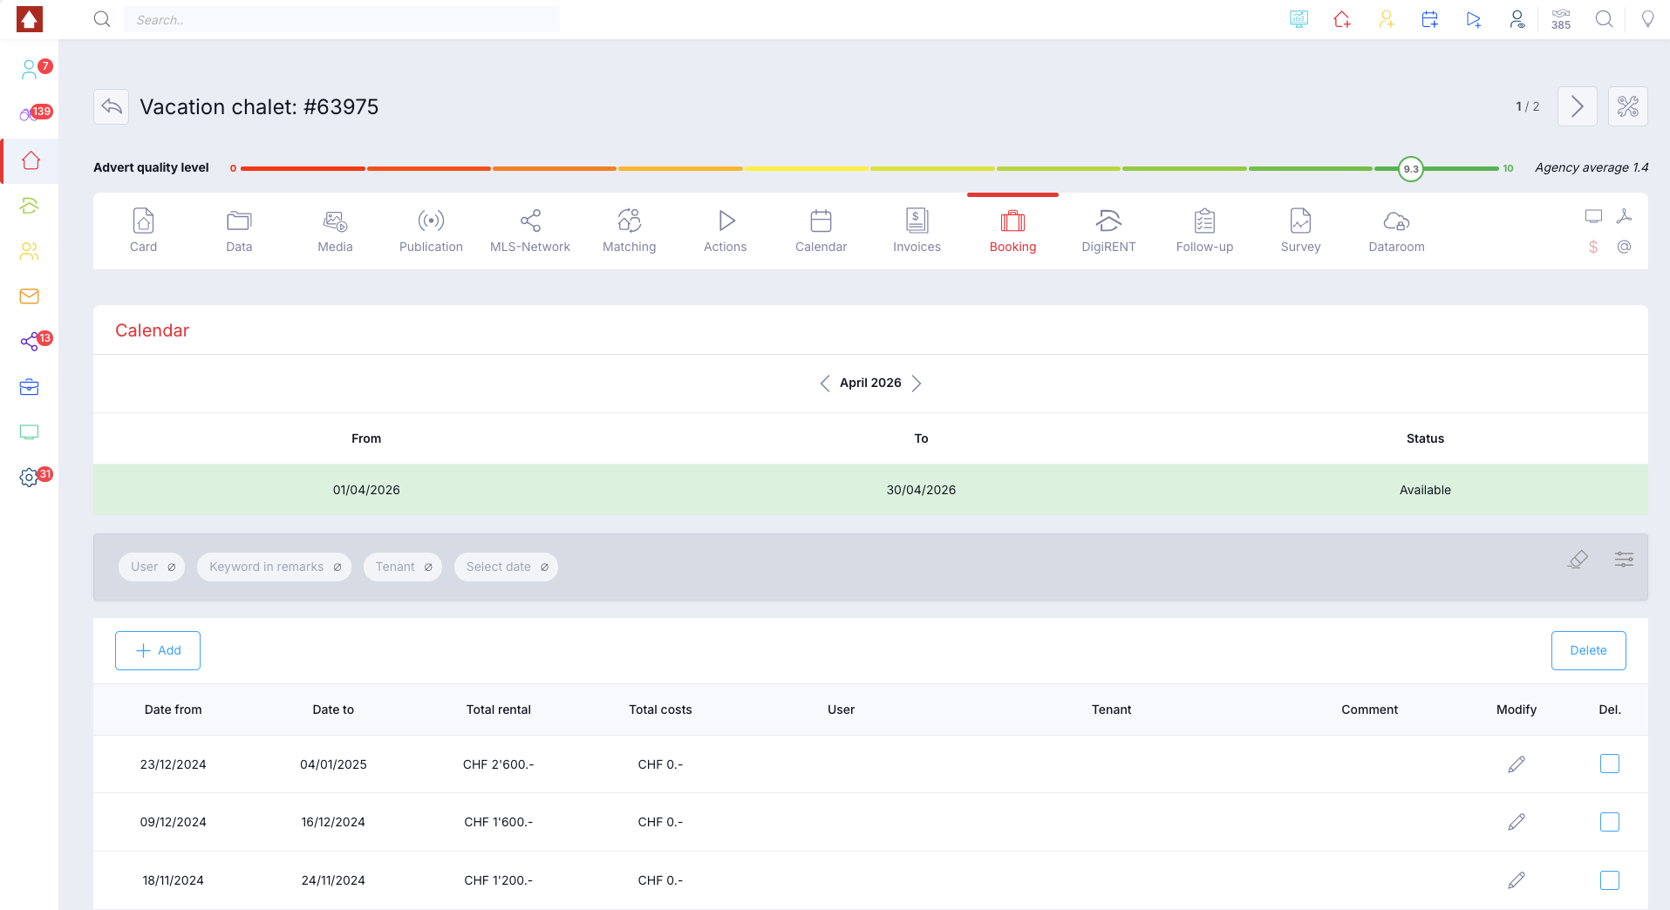This screenshot has width=1670, height=910.
Task: Tick delete checkbox for 18/11/2024 booking
Action: point(1610,880)
